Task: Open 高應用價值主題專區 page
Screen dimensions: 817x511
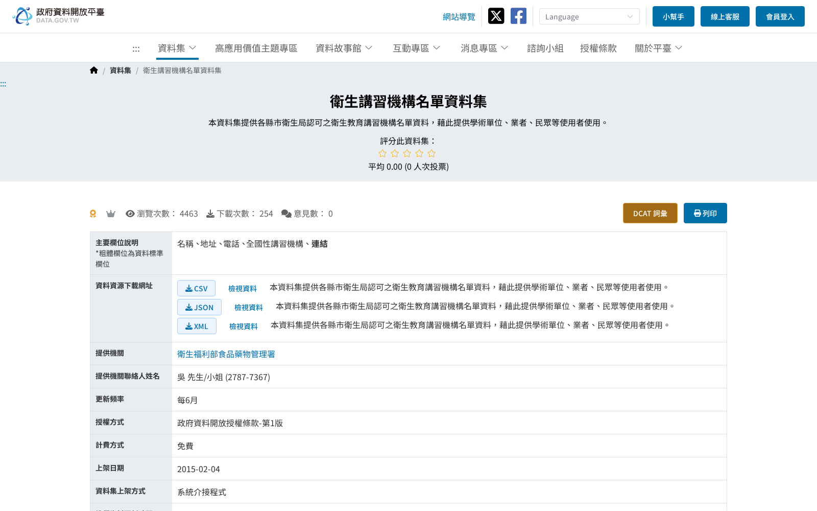Action: (256, 48)
